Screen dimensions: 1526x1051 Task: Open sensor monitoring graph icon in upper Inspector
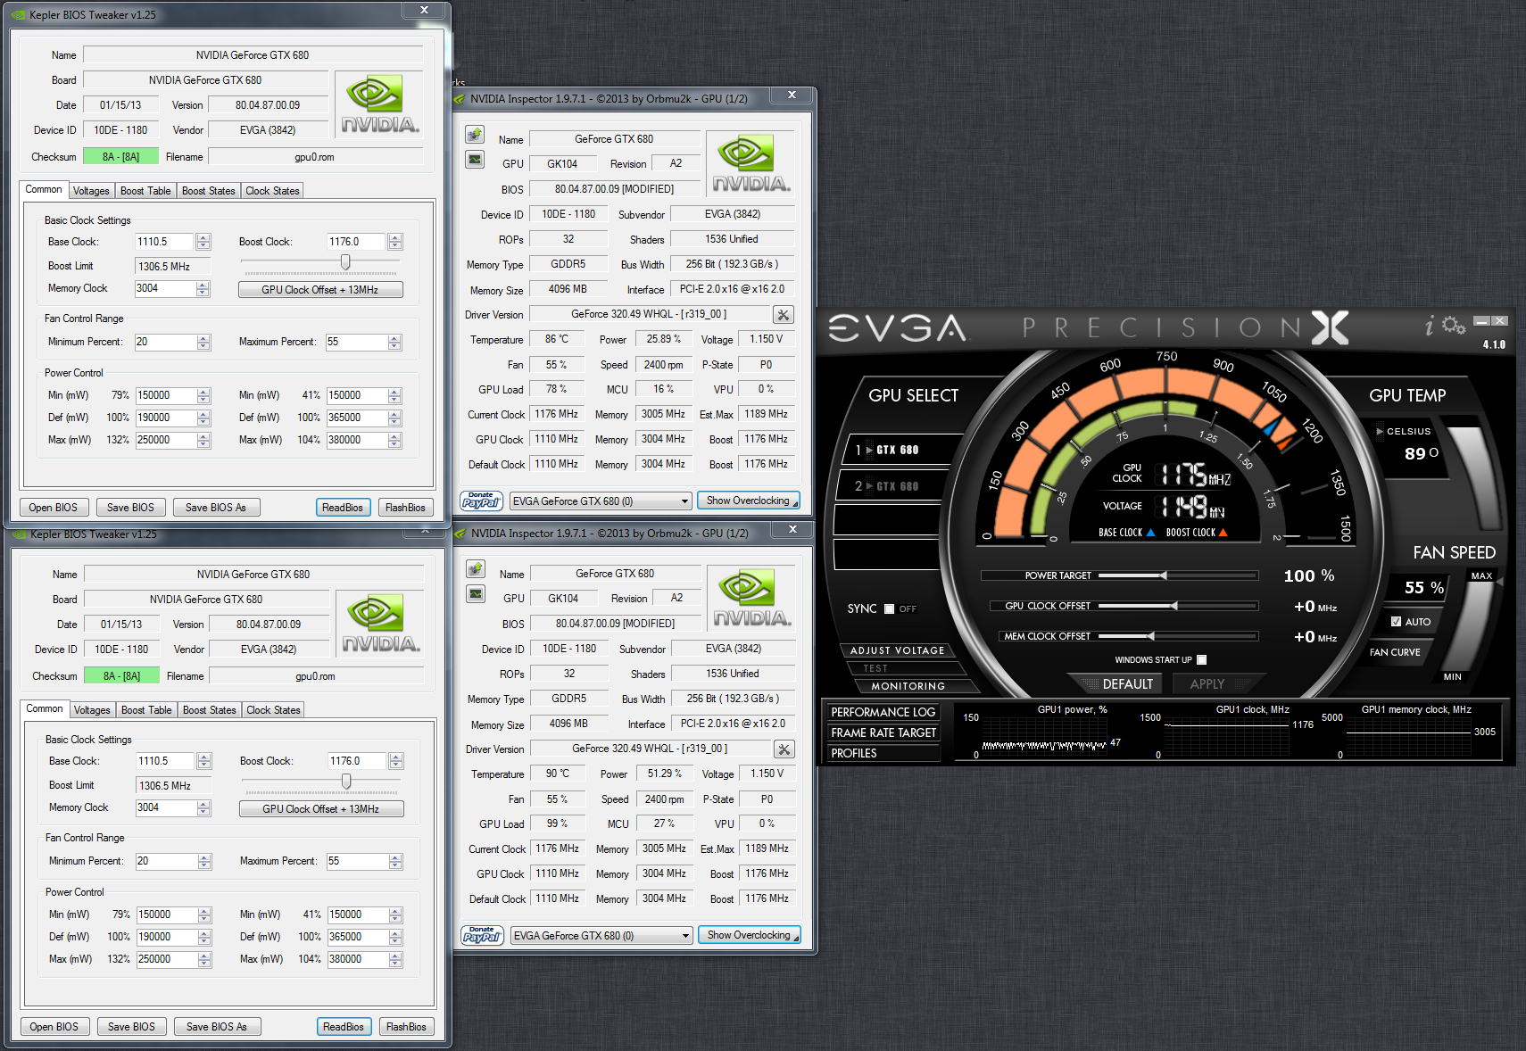[475, 160]
